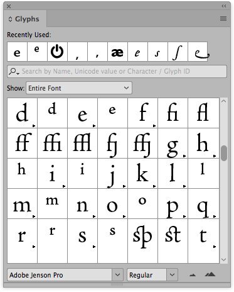The image size is (234, 292).
Task: Open the Show Entire Font dropdown
Action: 79,88
